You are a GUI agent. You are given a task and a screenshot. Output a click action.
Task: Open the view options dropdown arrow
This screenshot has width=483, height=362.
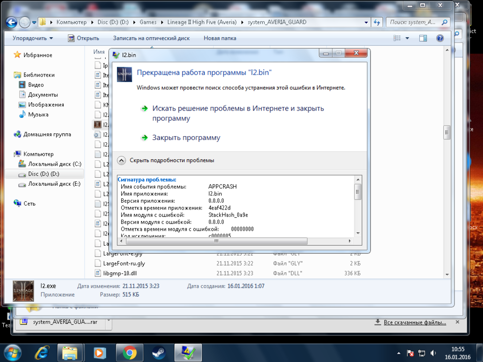(x=407, y=38)
